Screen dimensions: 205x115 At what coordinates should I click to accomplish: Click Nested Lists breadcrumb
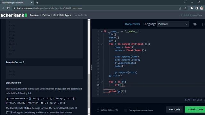coord(81,15)
